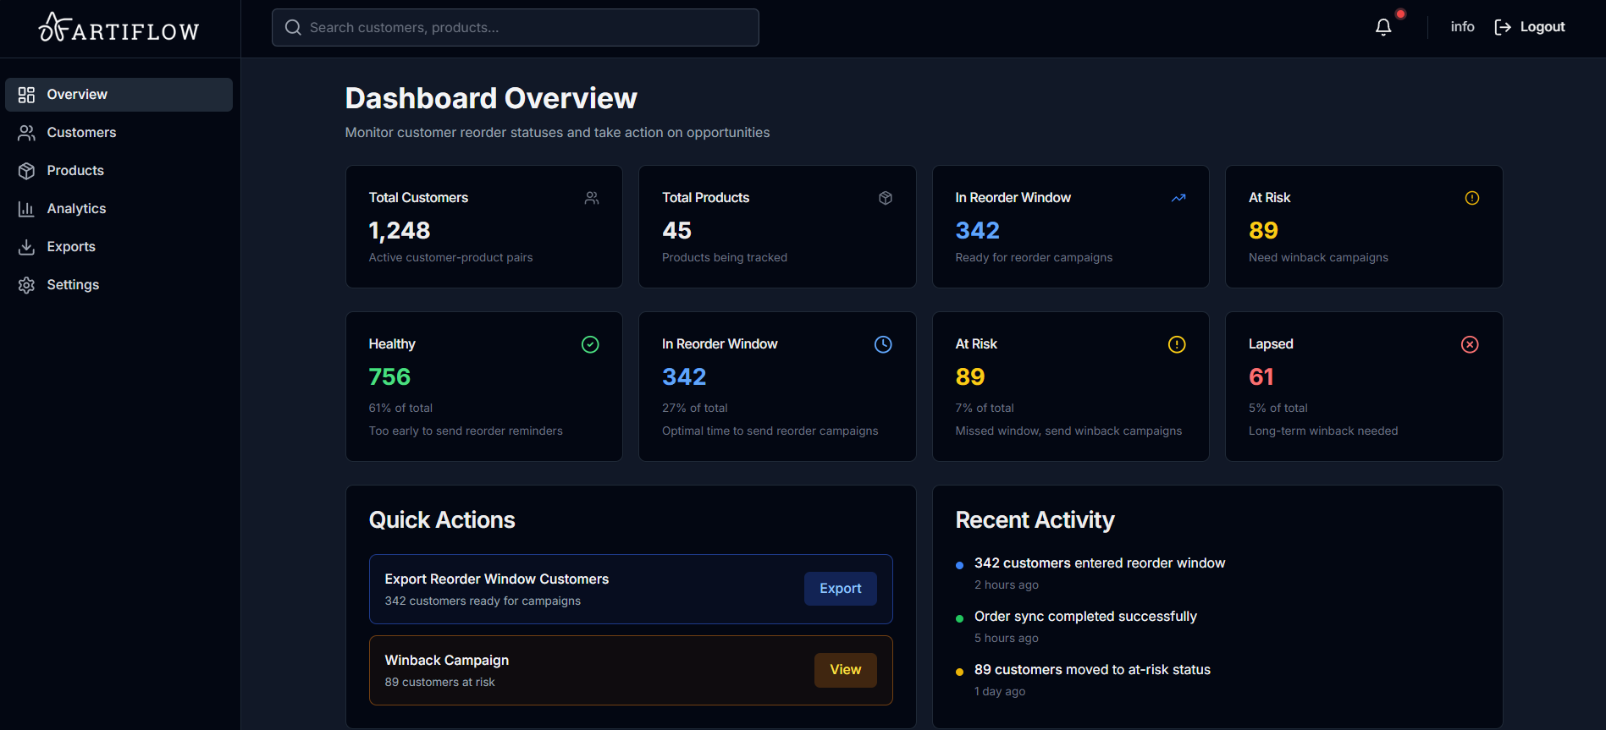Click the people icon on Total Customers card
Viewport: 1606px width, 730px height.
(592, 198)
